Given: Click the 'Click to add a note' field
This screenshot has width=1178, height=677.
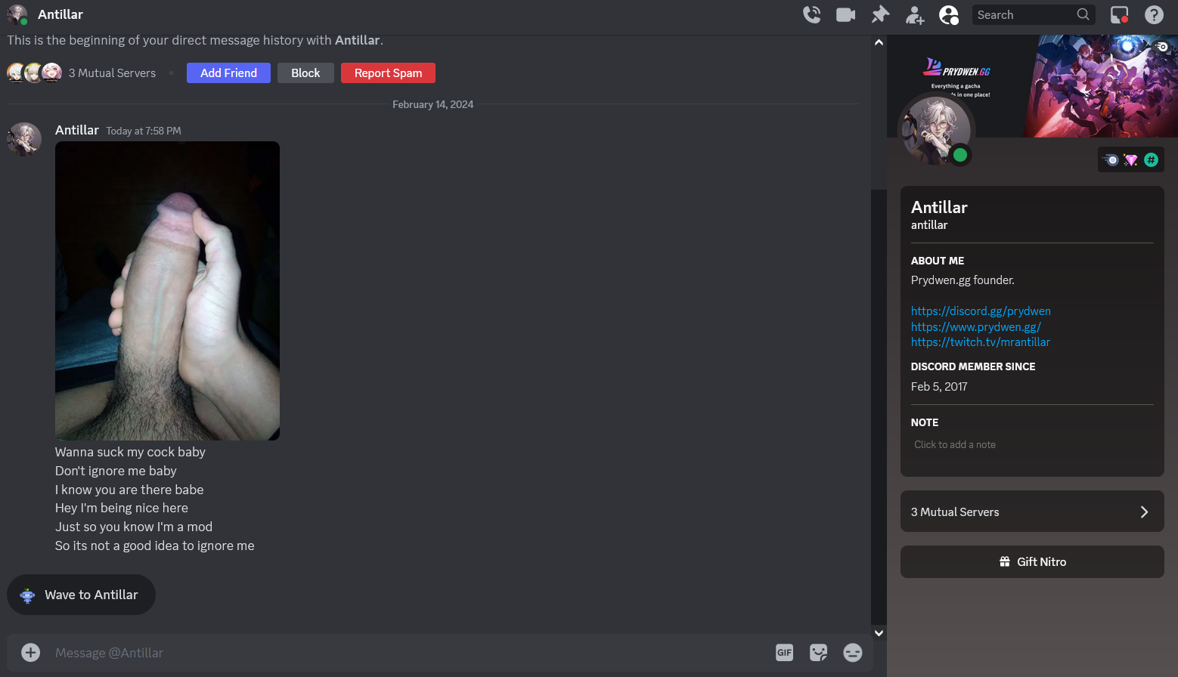Looking at the screenshot, I should coord(955,445).
